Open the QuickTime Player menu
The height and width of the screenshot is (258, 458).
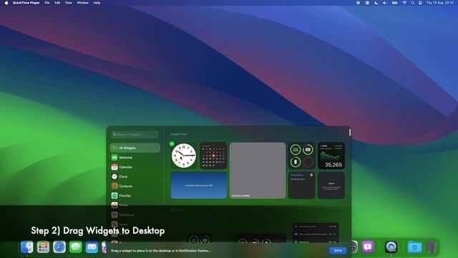[26, 3]
